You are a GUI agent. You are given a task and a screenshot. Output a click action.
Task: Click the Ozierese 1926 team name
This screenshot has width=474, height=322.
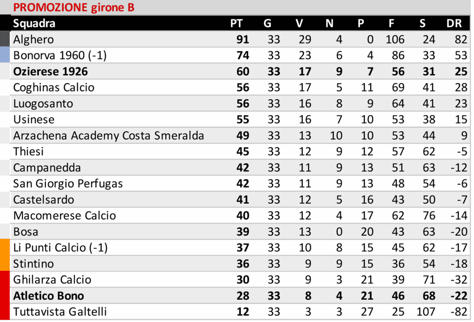pyautogui.click(x=50, y=72)
